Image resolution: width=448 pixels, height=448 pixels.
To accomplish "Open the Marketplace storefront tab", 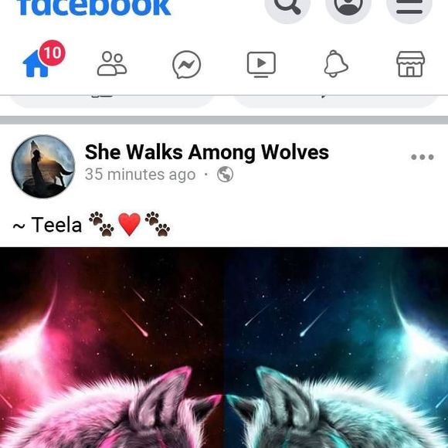I will (411, 64).
